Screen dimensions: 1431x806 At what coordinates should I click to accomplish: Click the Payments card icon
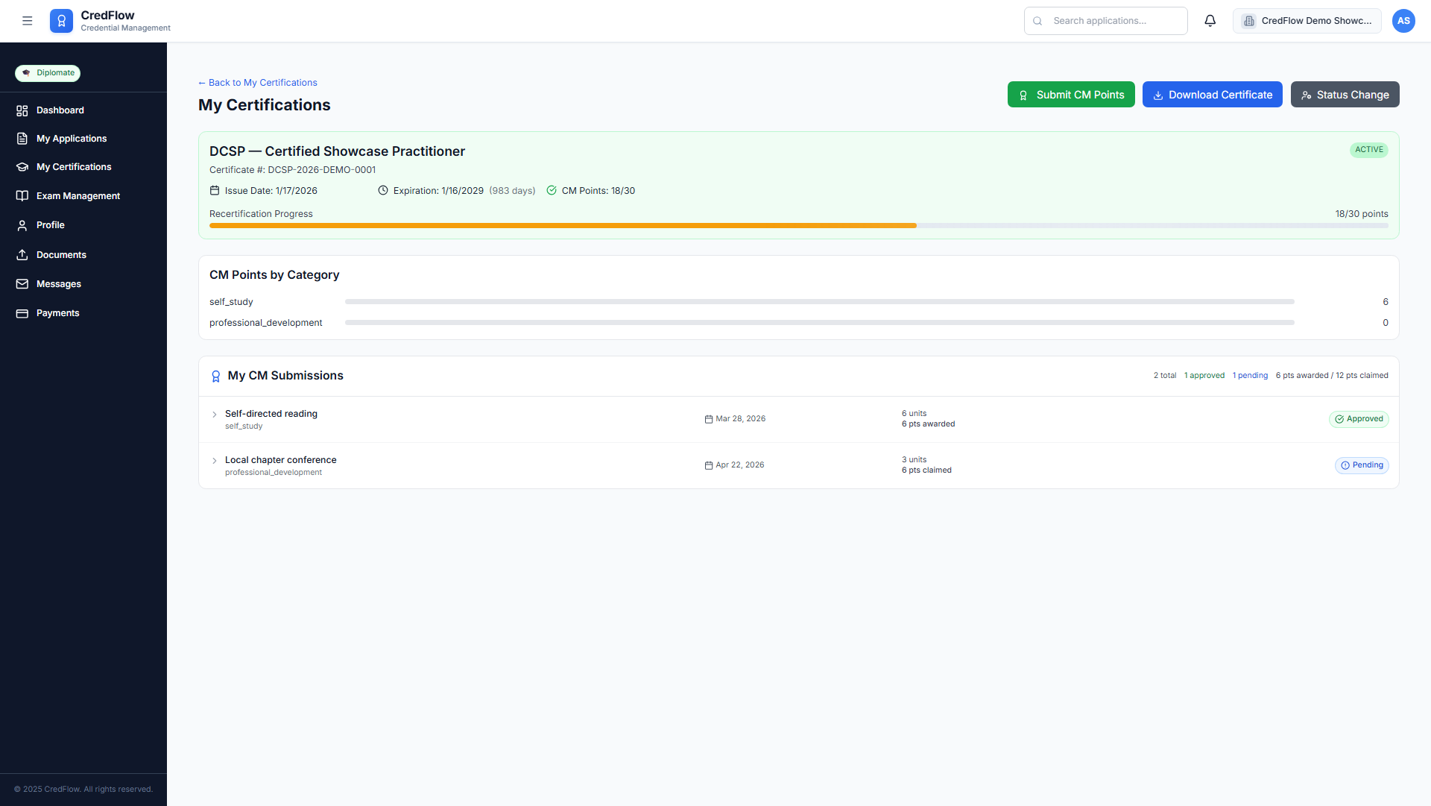pyautogui.click(x=22, y=313)
